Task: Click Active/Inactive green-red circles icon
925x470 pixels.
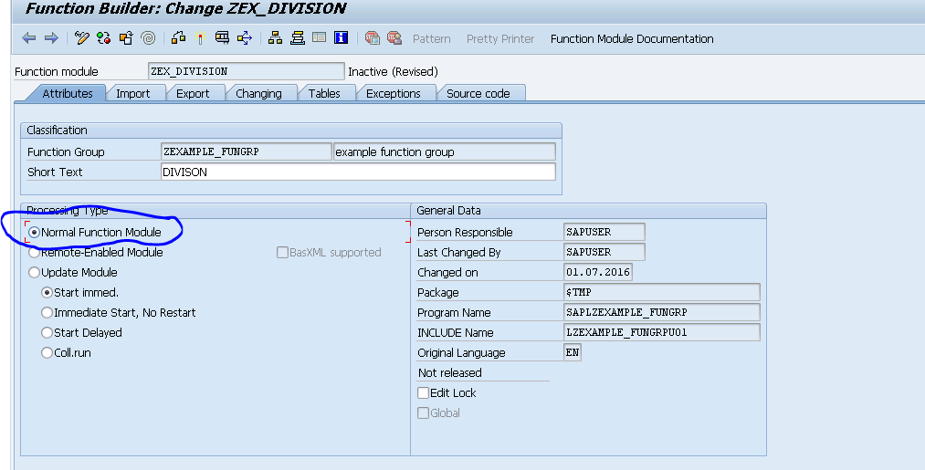Action: (104, 38)
